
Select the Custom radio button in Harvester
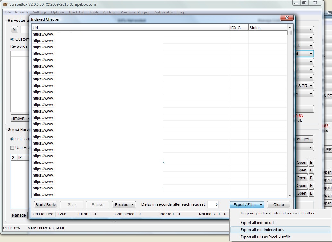(x=12, y=39)
